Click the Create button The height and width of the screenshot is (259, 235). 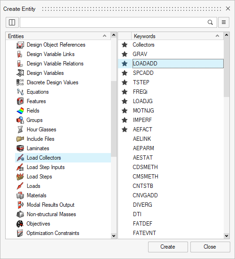tap(168, 247)
